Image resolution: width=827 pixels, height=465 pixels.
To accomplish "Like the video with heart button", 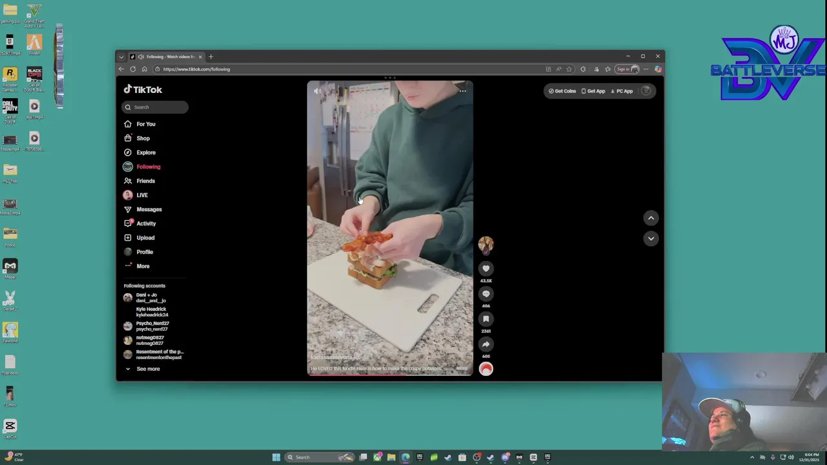I will 486,269.
